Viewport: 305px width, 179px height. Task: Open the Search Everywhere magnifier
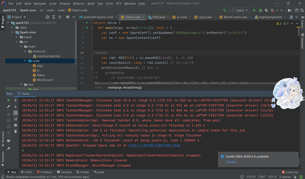[x=302, y=10]
